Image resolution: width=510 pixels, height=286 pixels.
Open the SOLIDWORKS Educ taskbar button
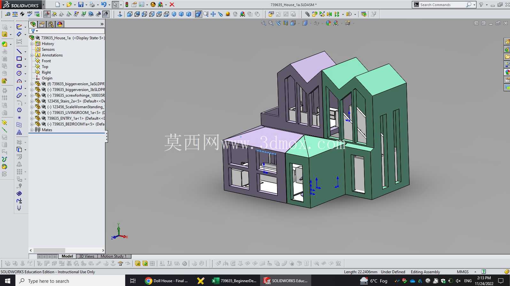click(286, 281)
